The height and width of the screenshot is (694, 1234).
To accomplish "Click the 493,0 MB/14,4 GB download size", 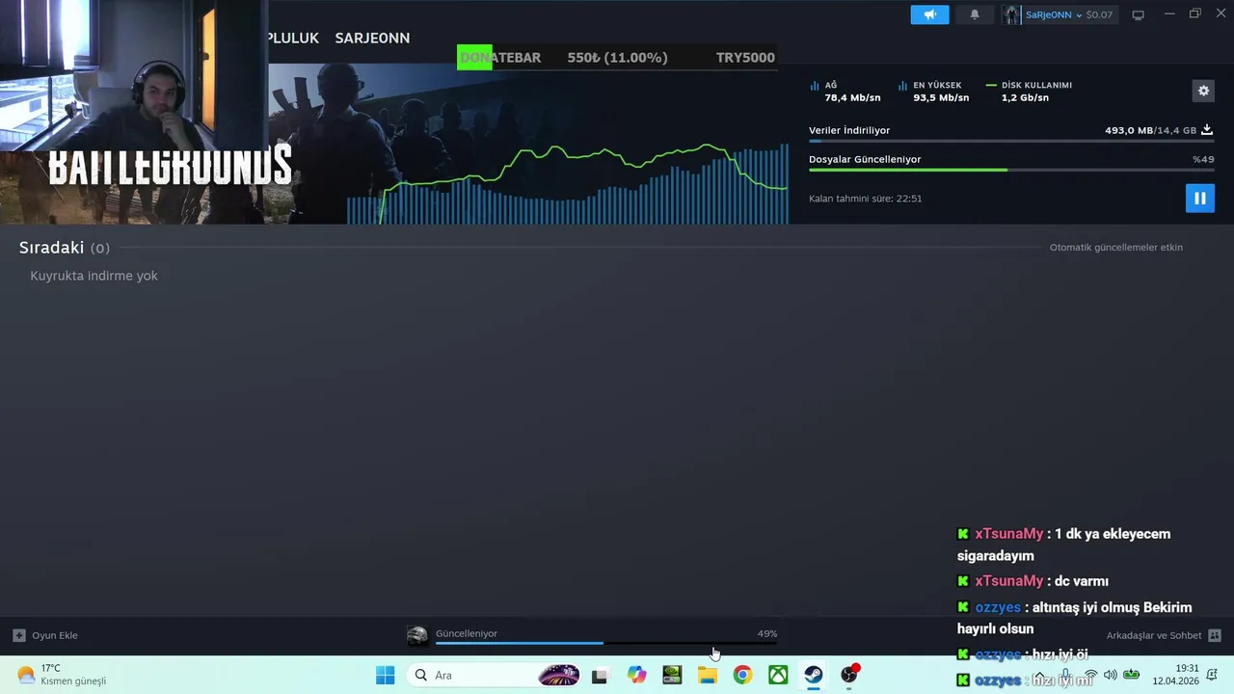I will [x=1151, y=130].
